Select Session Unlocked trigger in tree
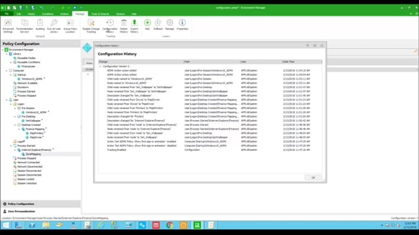 (27, 183)
